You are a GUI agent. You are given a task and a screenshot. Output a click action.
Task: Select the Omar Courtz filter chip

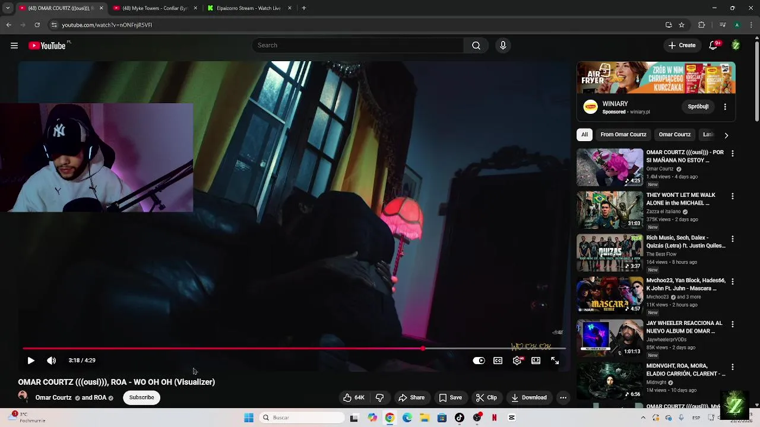[x=674, y=135]
